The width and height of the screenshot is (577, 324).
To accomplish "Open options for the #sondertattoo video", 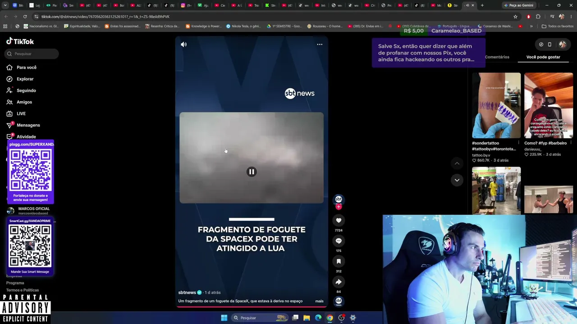I will [518, 143].
